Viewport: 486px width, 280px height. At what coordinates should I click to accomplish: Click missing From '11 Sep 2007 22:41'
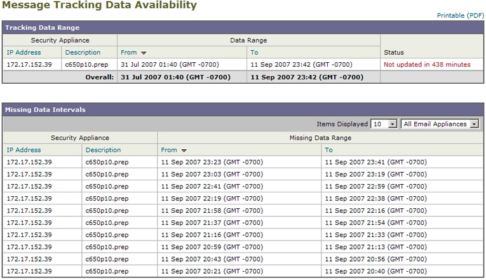pyautogui.click(x=212, y=186)
